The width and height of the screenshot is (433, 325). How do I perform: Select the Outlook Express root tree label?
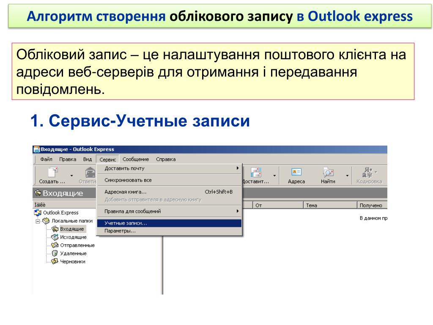tap(61, 212)
